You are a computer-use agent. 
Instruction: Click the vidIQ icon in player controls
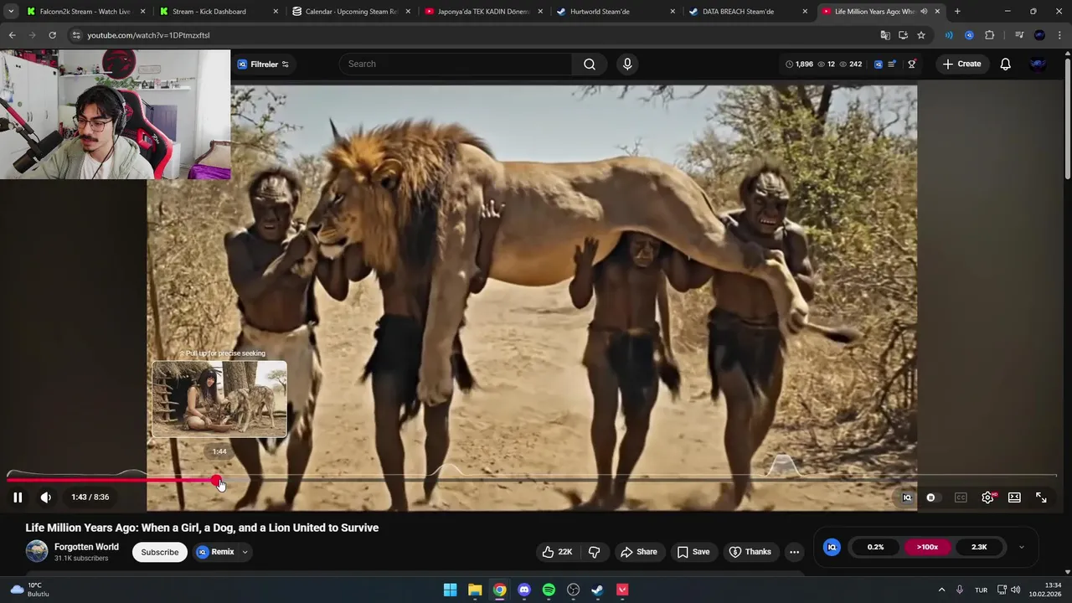(x=907, y=497)
